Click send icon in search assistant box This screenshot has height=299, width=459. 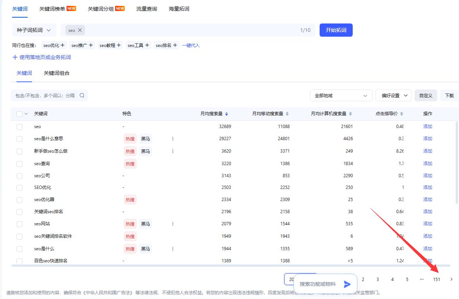pyautogui.click(x=347, y=284)
